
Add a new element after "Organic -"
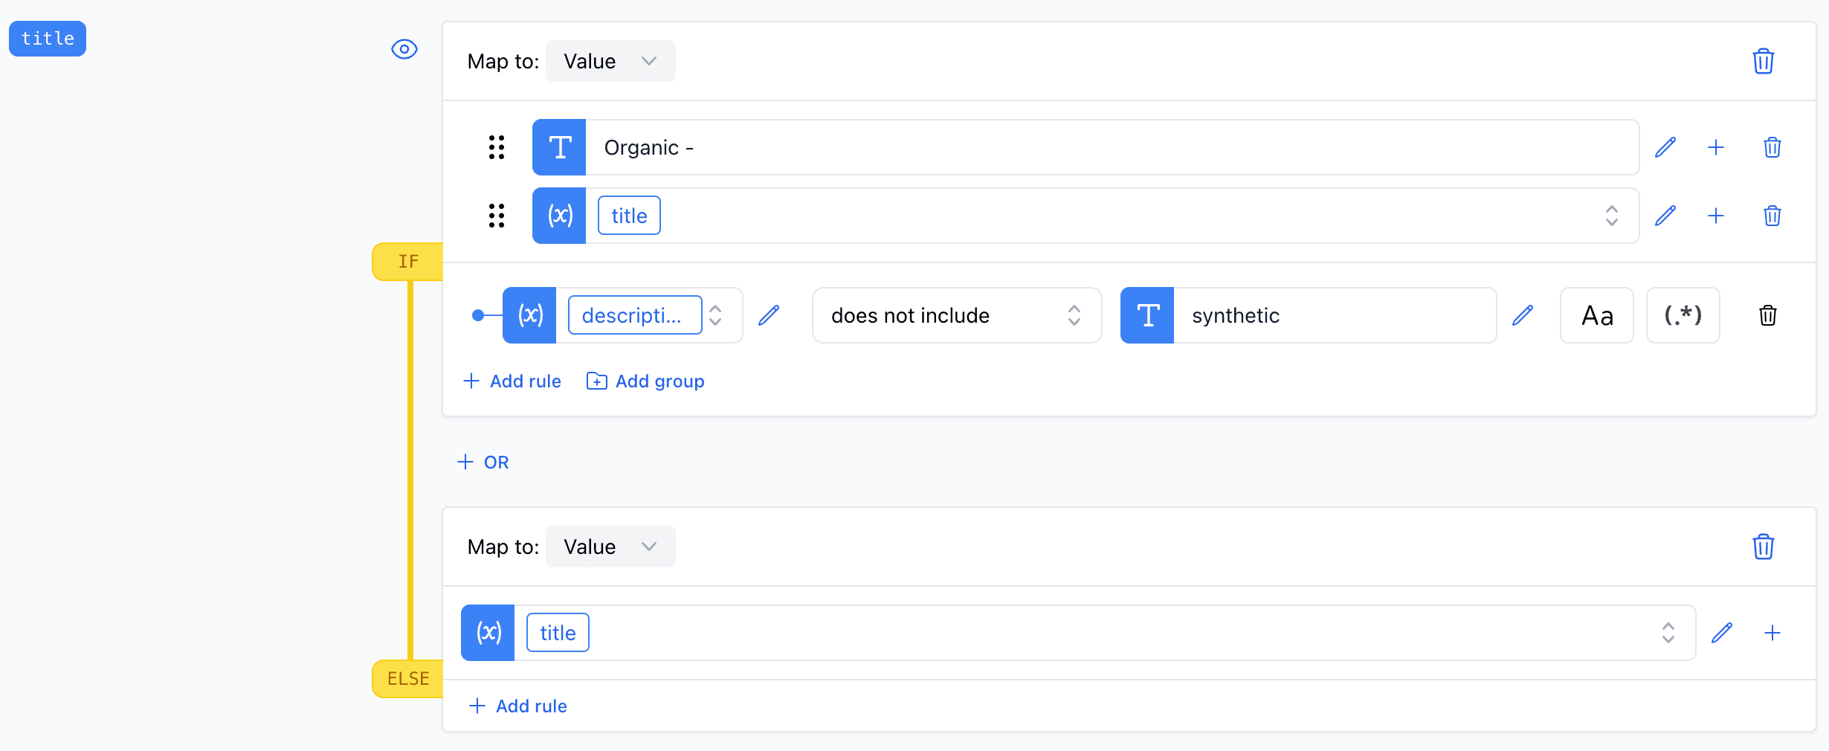point(1716,147)
